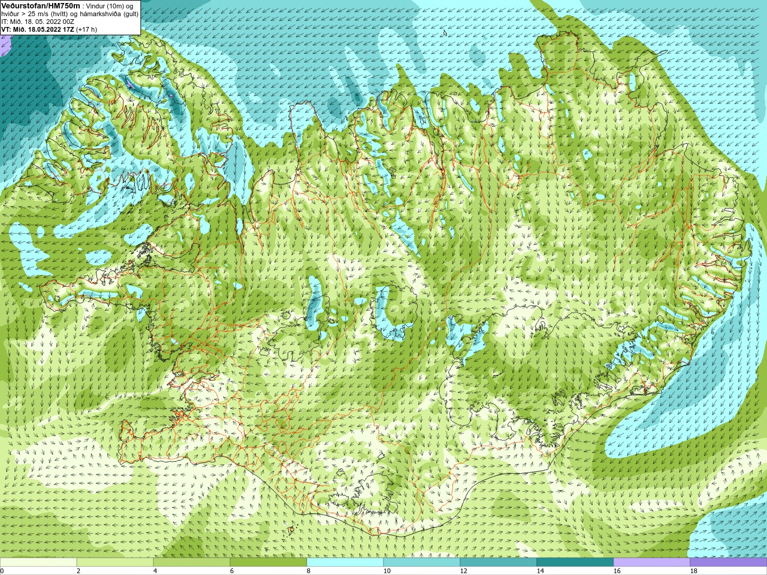
Task: Click the '8' scale label
Action: click(x=309, y=571)
